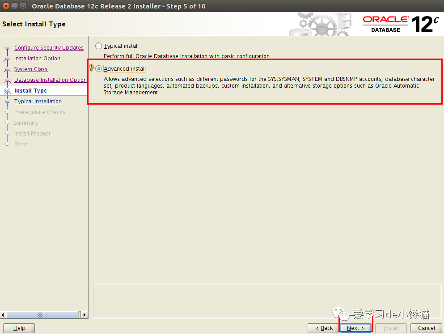Click the sidebar horizontal scrollbar thumb

click(42, 314)
